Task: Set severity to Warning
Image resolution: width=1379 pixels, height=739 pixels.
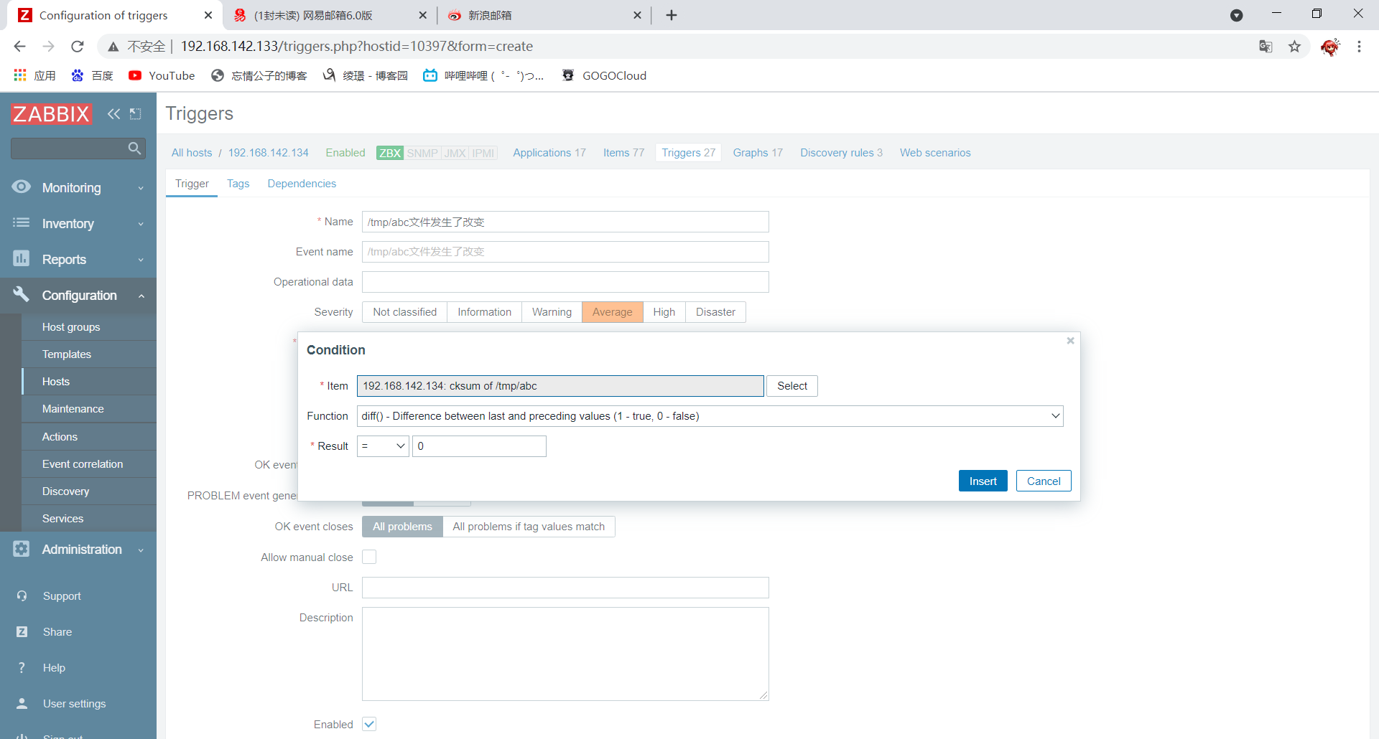Action: (552, 312)
